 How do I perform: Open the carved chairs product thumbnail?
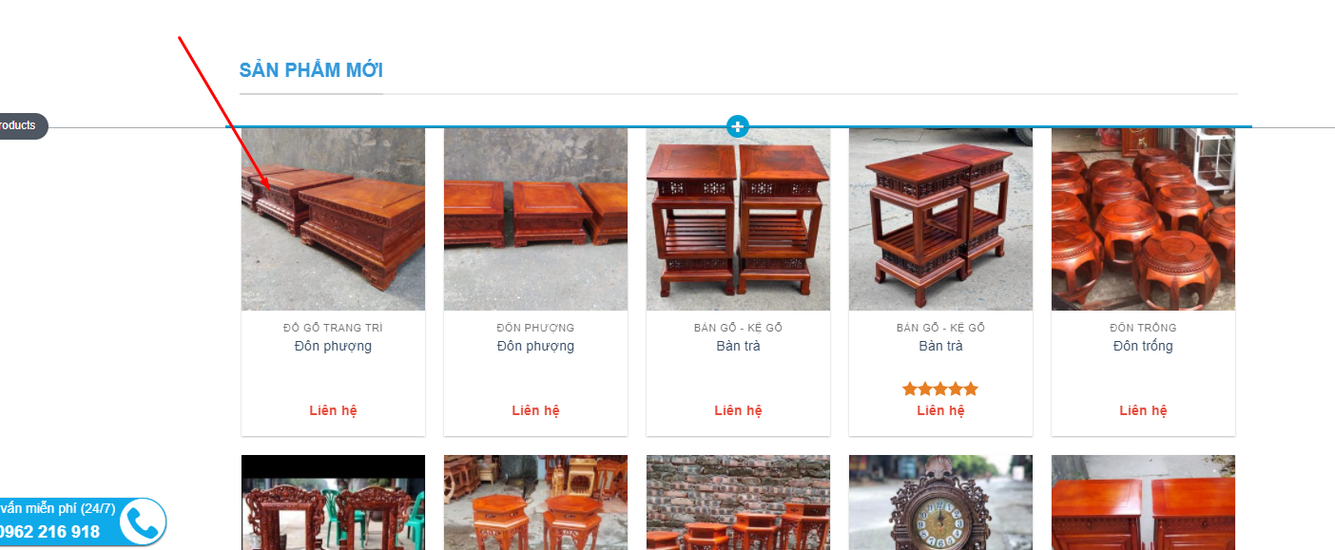333,503
